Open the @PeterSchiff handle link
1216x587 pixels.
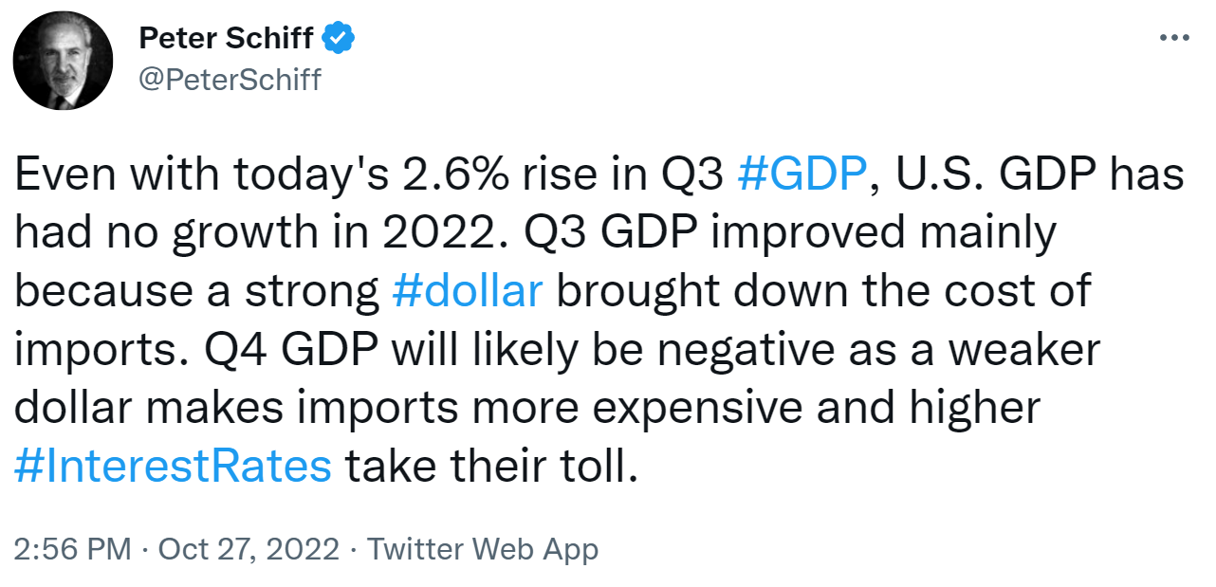point(230,80)
